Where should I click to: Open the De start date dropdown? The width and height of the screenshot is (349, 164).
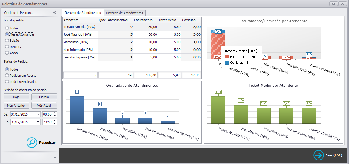coord(39,114)
